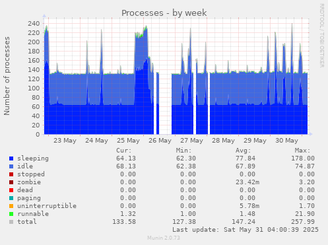Click the 240 y-axis tick label
Image resolution: width=328 pixels, height=245 pixels.
point(34,24)
